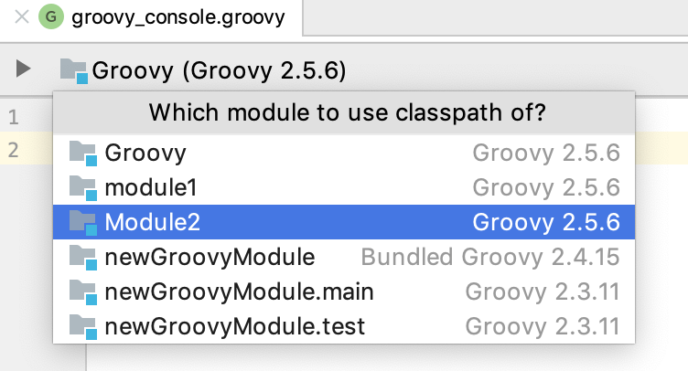Close the groovy_console.groovy tab
Viewport: 688px width, 371px height.
pyautogui.click(x=20, y=17)
